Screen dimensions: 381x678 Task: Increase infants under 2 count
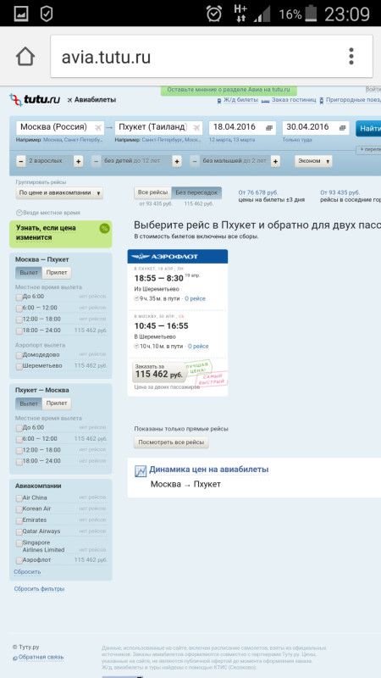(275, 161)
